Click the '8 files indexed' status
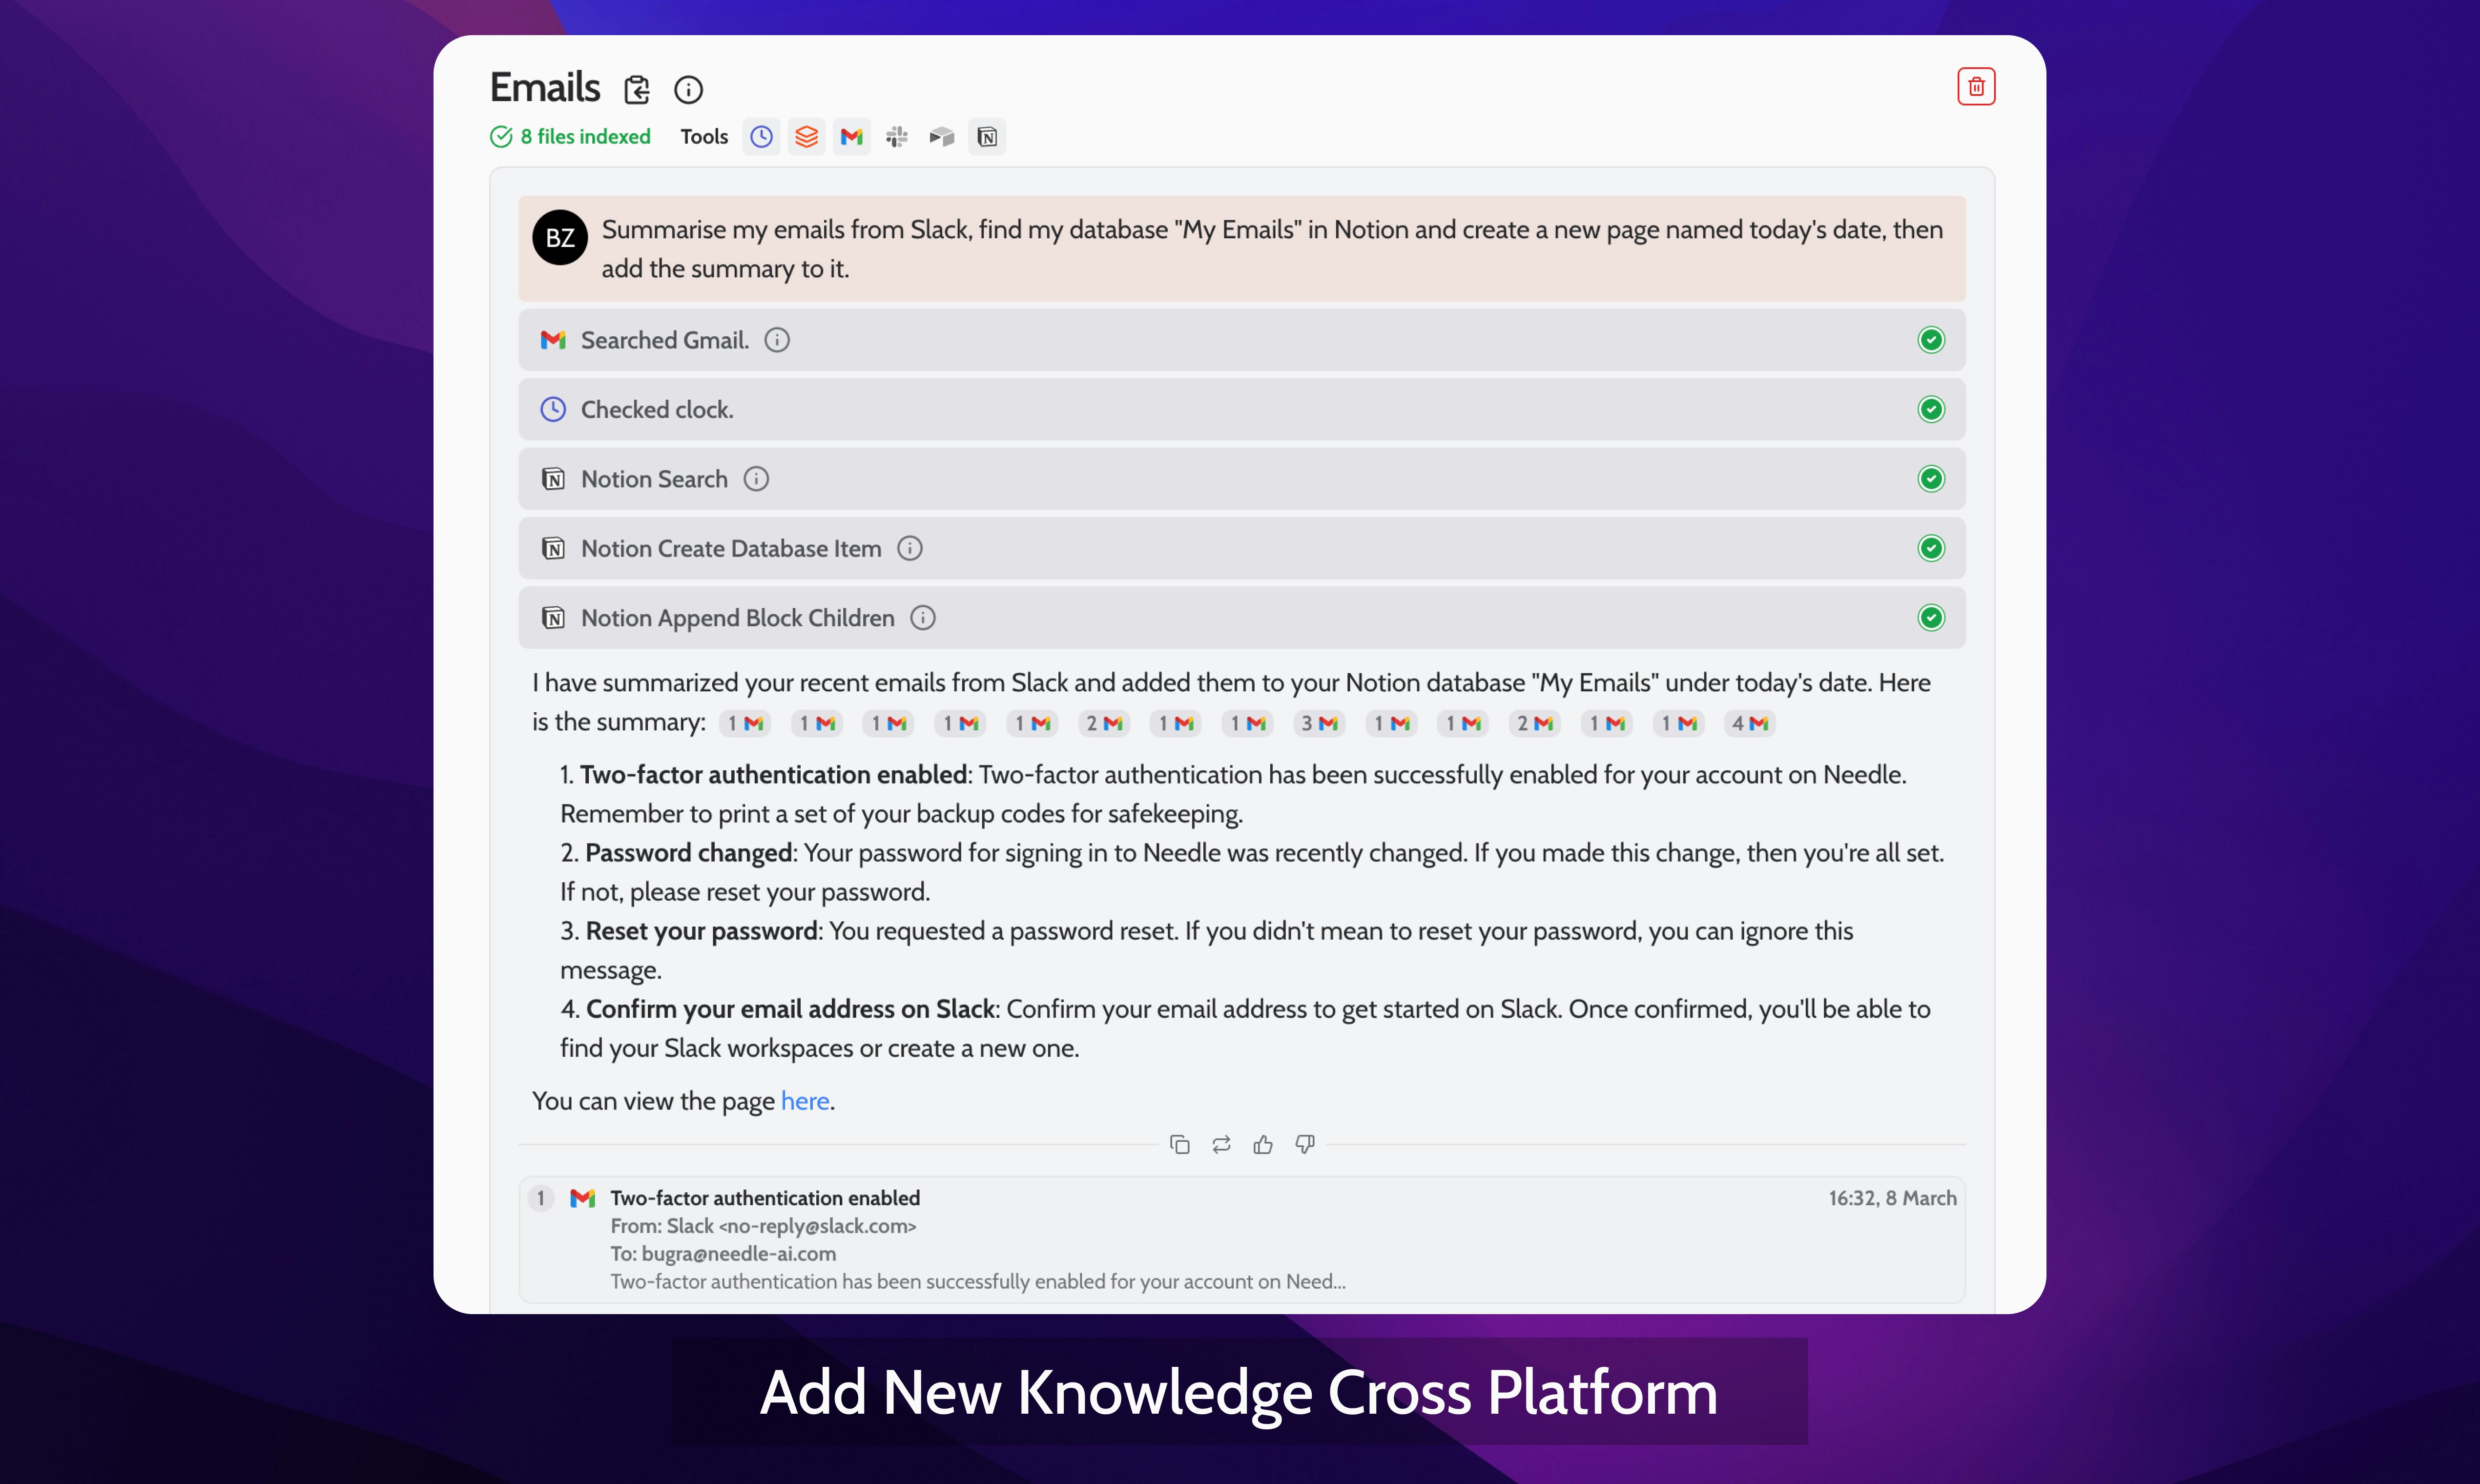This screenshot has height=1484, width=2480. tap(571, 137)
